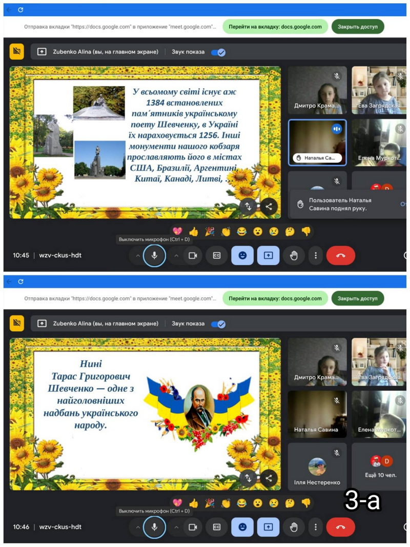
Task: Stop presenting via the lower toolbar share-screen icon
Action: pyautogui.click(x=268, y=526)
